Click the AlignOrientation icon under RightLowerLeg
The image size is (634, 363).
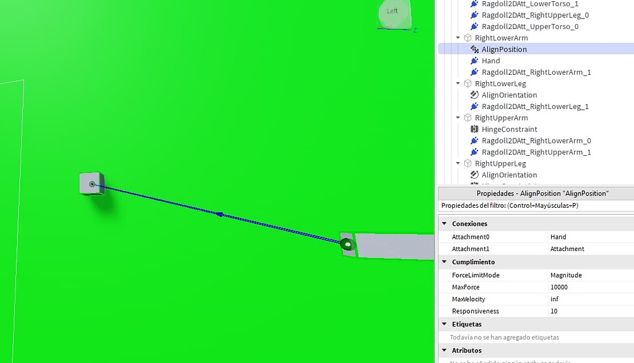[474, 95]
